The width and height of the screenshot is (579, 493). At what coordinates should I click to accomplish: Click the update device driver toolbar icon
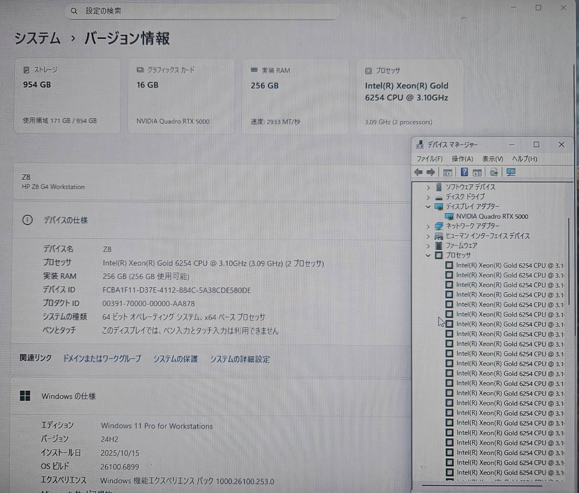point(493,172)
